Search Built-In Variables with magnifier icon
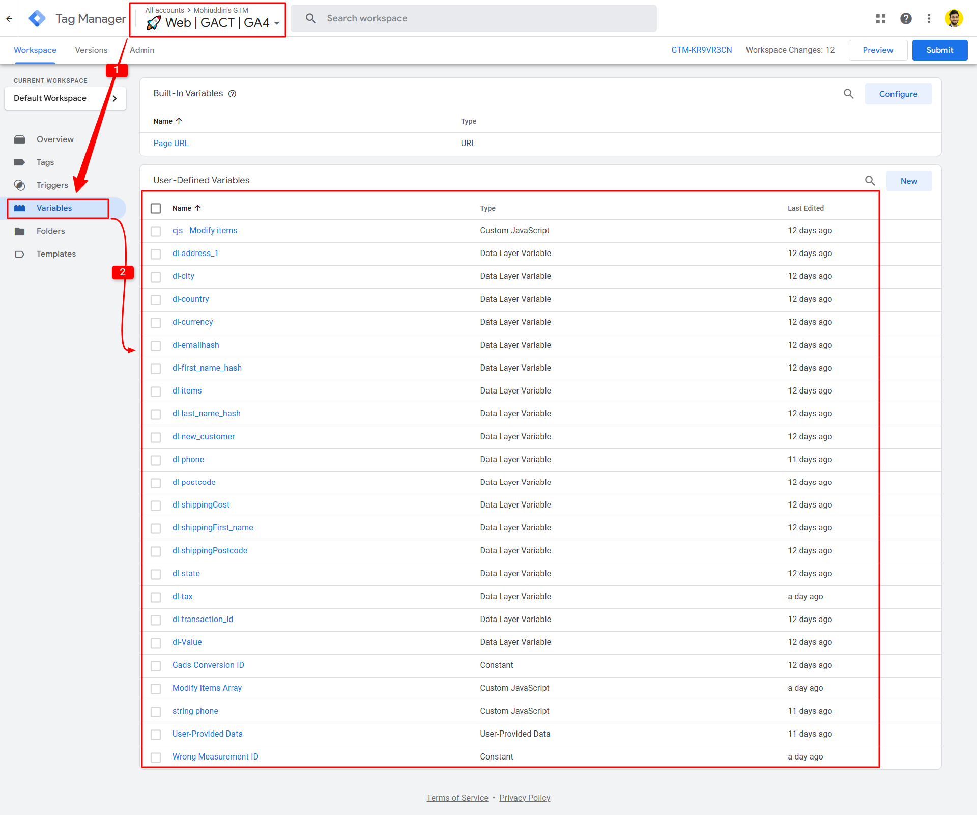This screenshot has width=977, height=815. (x=848, y=94)
